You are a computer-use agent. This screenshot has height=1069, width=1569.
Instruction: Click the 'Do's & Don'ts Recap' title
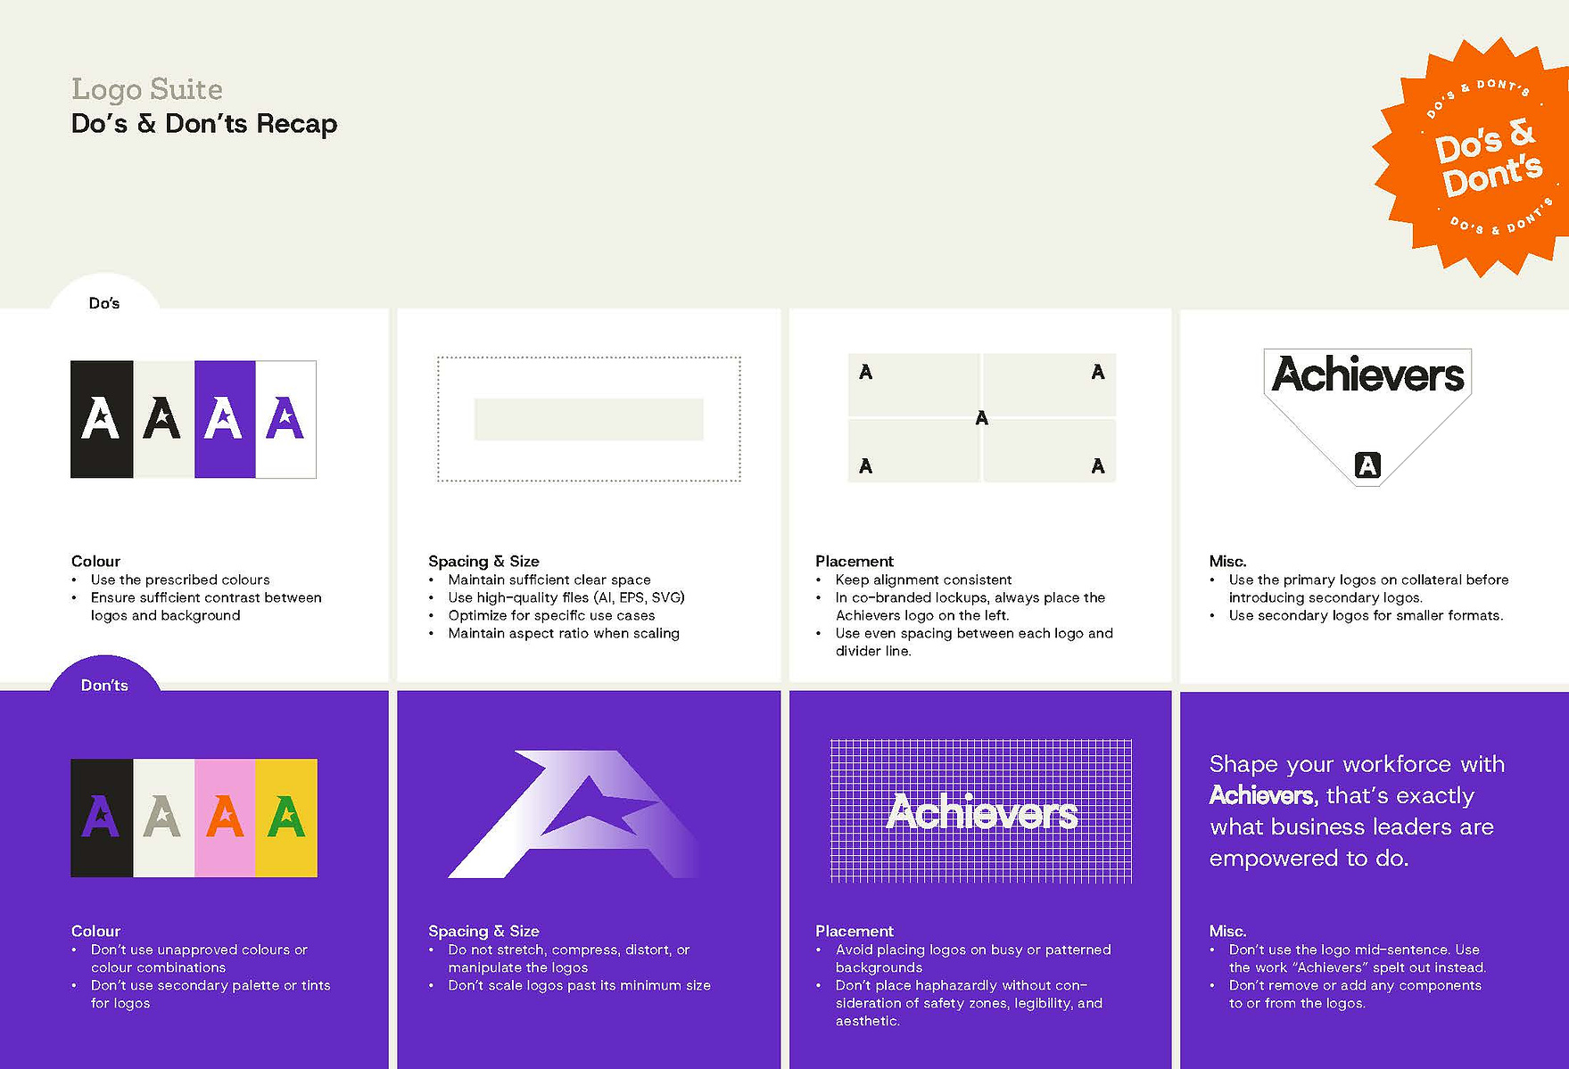point(204,123)
